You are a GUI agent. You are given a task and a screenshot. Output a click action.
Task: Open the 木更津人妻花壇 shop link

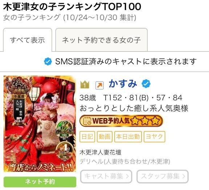point(101,152)
